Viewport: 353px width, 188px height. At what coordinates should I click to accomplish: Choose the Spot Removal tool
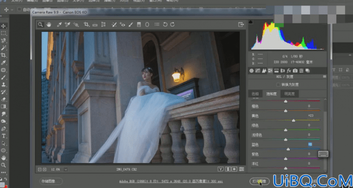114,24
